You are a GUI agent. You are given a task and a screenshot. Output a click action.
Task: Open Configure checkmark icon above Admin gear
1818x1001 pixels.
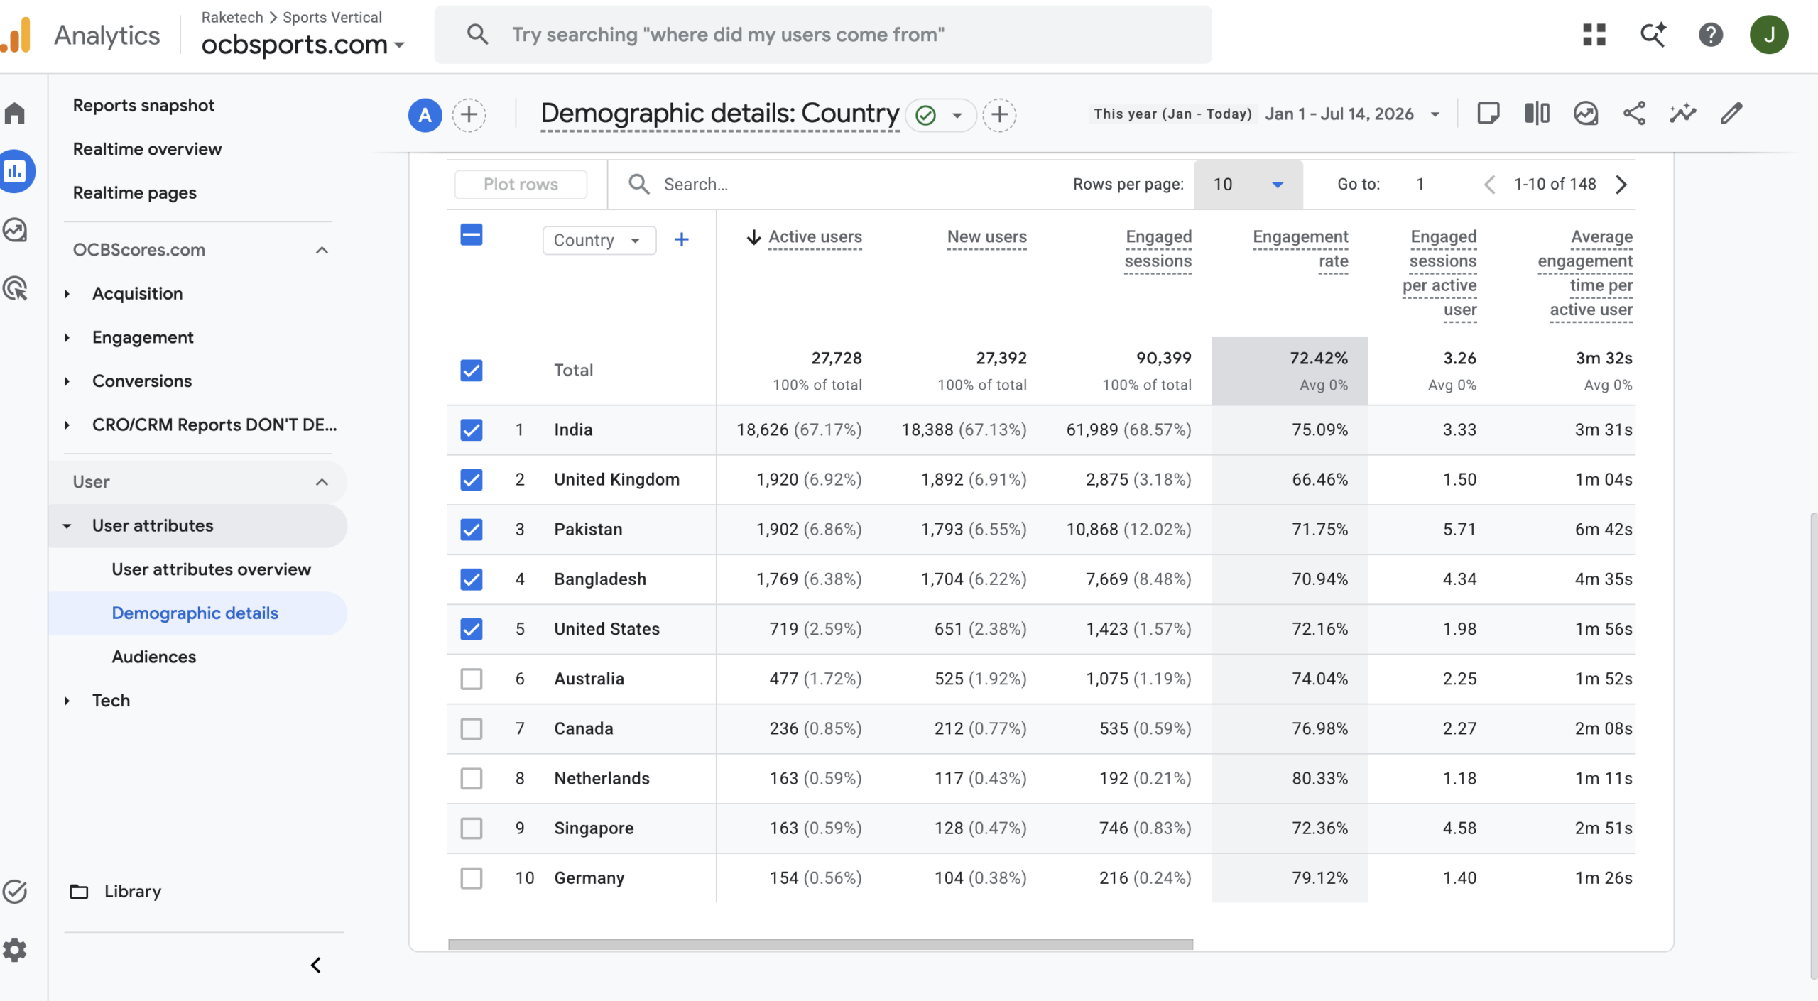click(x=15, y=892)
